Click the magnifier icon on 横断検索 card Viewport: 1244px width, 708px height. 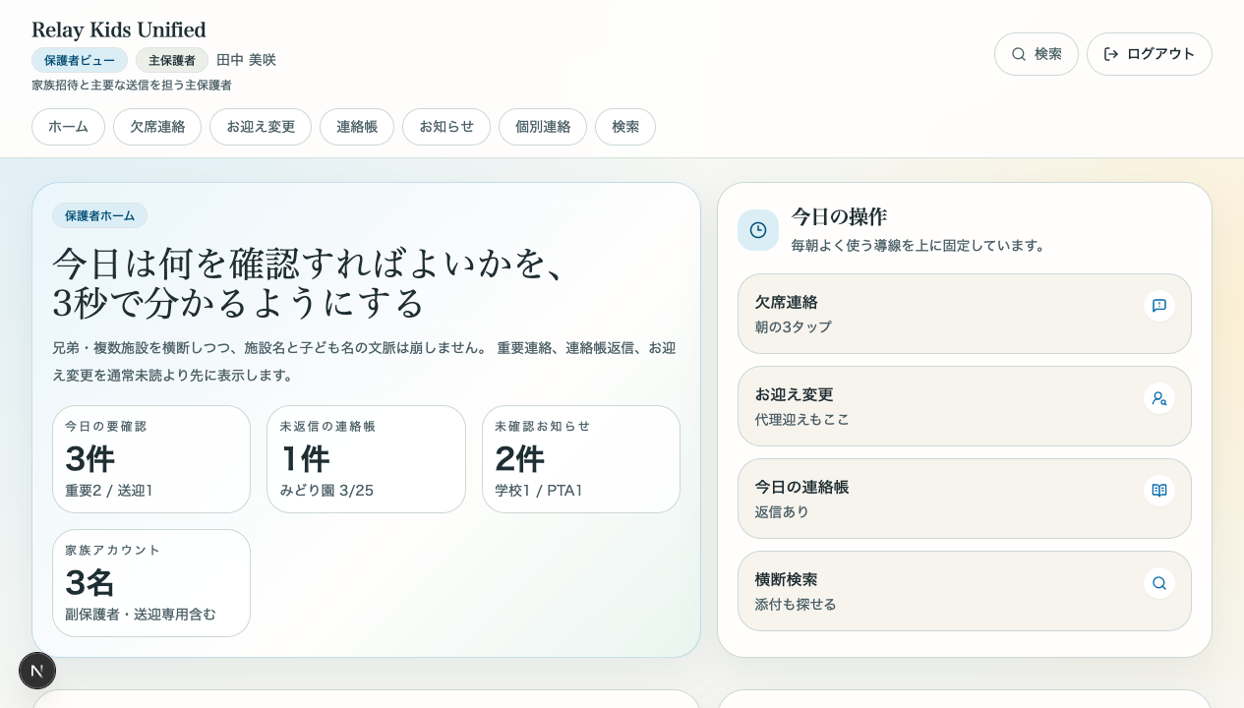point(1159,583)
